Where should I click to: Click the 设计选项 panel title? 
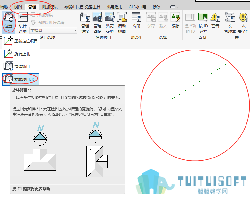pos(47,37)
